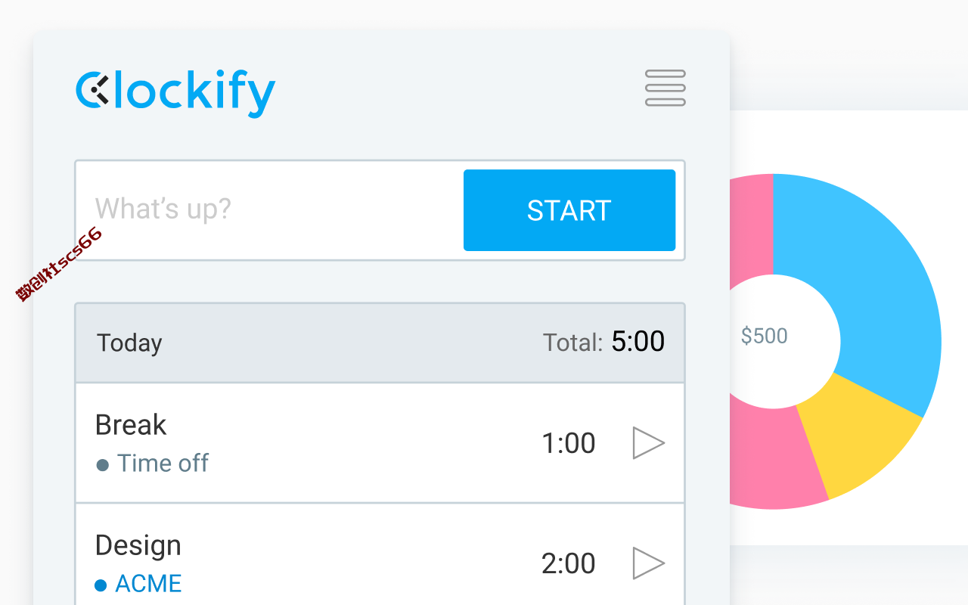Open the hamburger menu icon

pyautogui.click(x=665, y=88)
